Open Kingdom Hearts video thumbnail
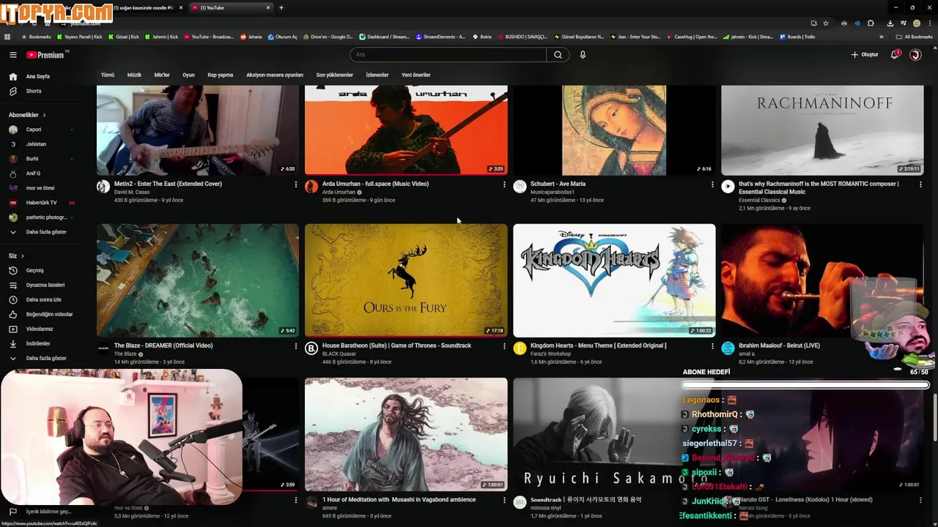The width and height of the screenshot is (938, 527). point(614,280)
